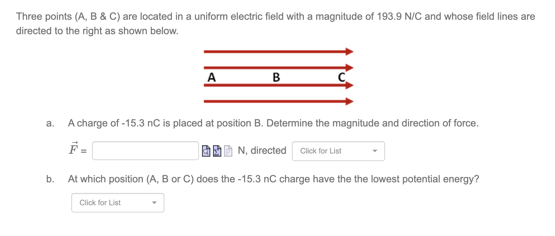Click the grayed-out P document icon
Image resolution: width=555 pixels, height=236 pixels.
coord(228,151)
